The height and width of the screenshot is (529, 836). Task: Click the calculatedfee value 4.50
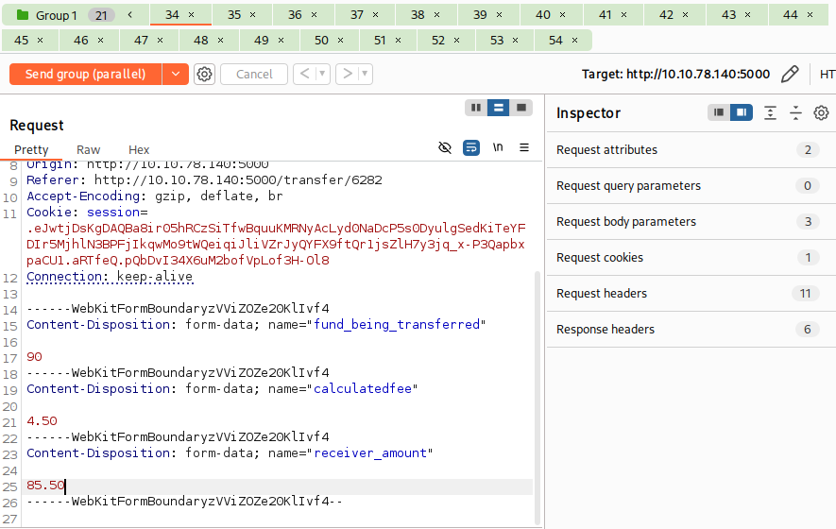[x=42, y=420]
